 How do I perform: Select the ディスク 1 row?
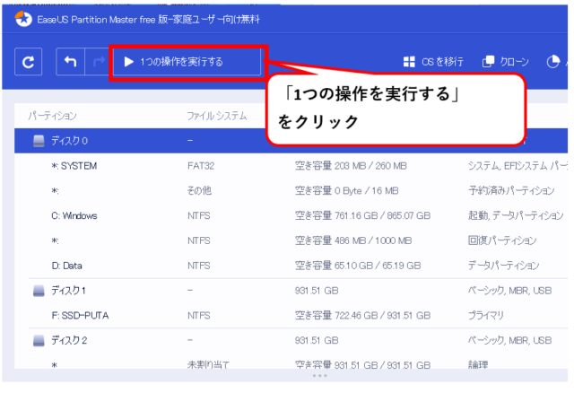click(x=291, y=291)
